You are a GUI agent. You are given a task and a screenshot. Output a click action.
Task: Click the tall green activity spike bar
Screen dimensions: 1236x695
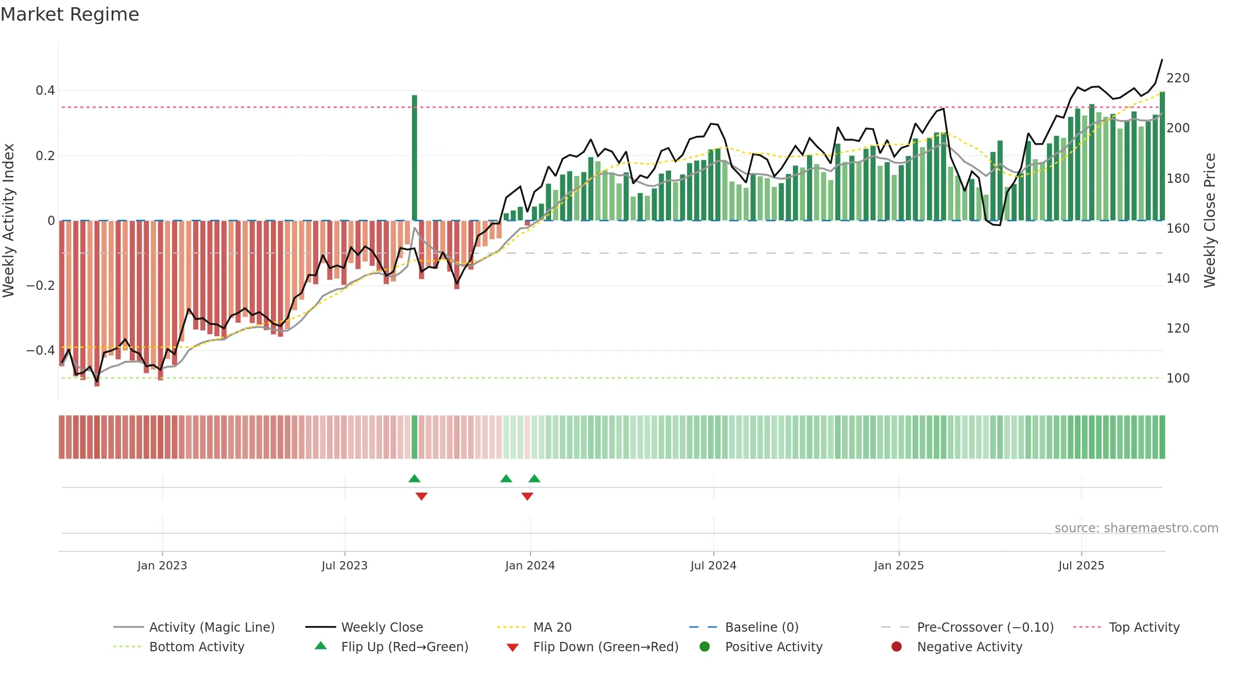[415, 158]
